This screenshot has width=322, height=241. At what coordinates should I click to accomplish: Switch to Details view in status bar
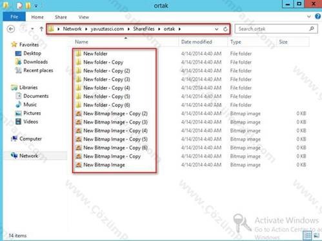(307, 235)
